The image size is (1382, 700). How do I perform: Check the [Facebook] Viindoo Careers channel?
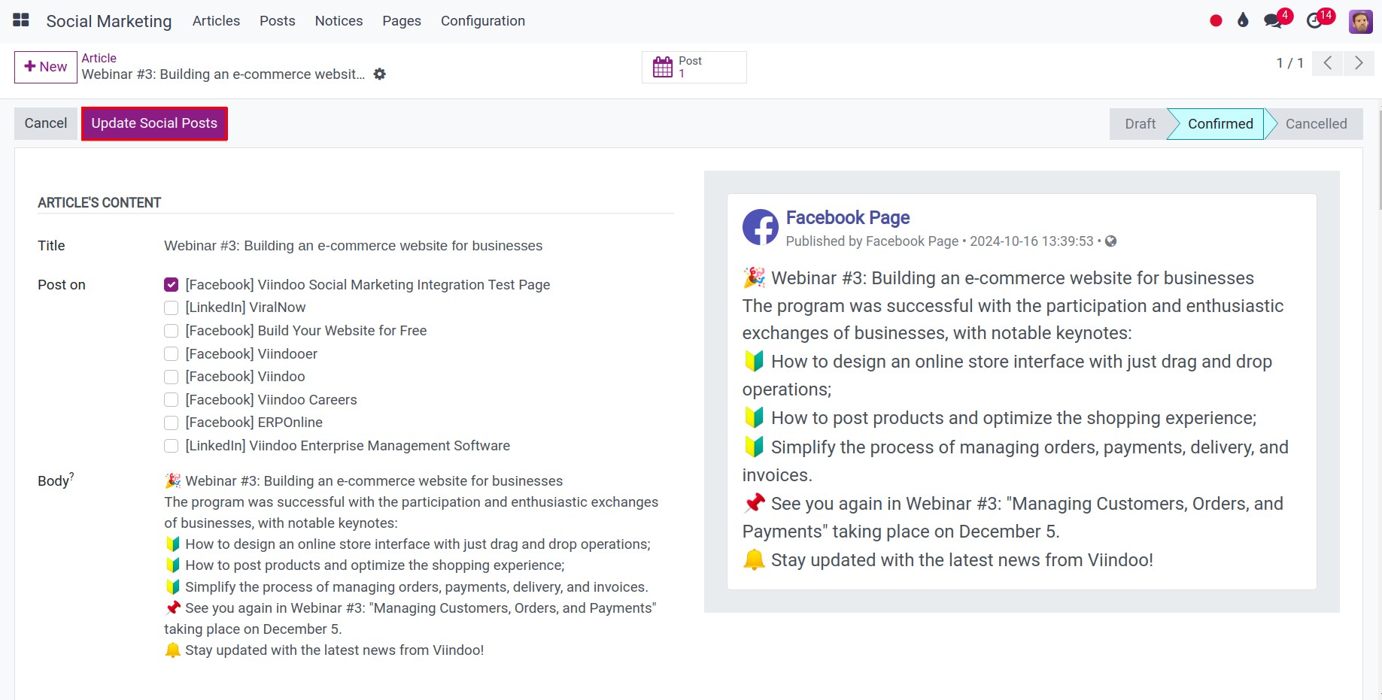[x=171, y=400]
